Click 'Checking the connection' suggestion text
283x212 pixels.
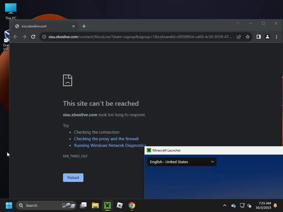tap(96, 132)
